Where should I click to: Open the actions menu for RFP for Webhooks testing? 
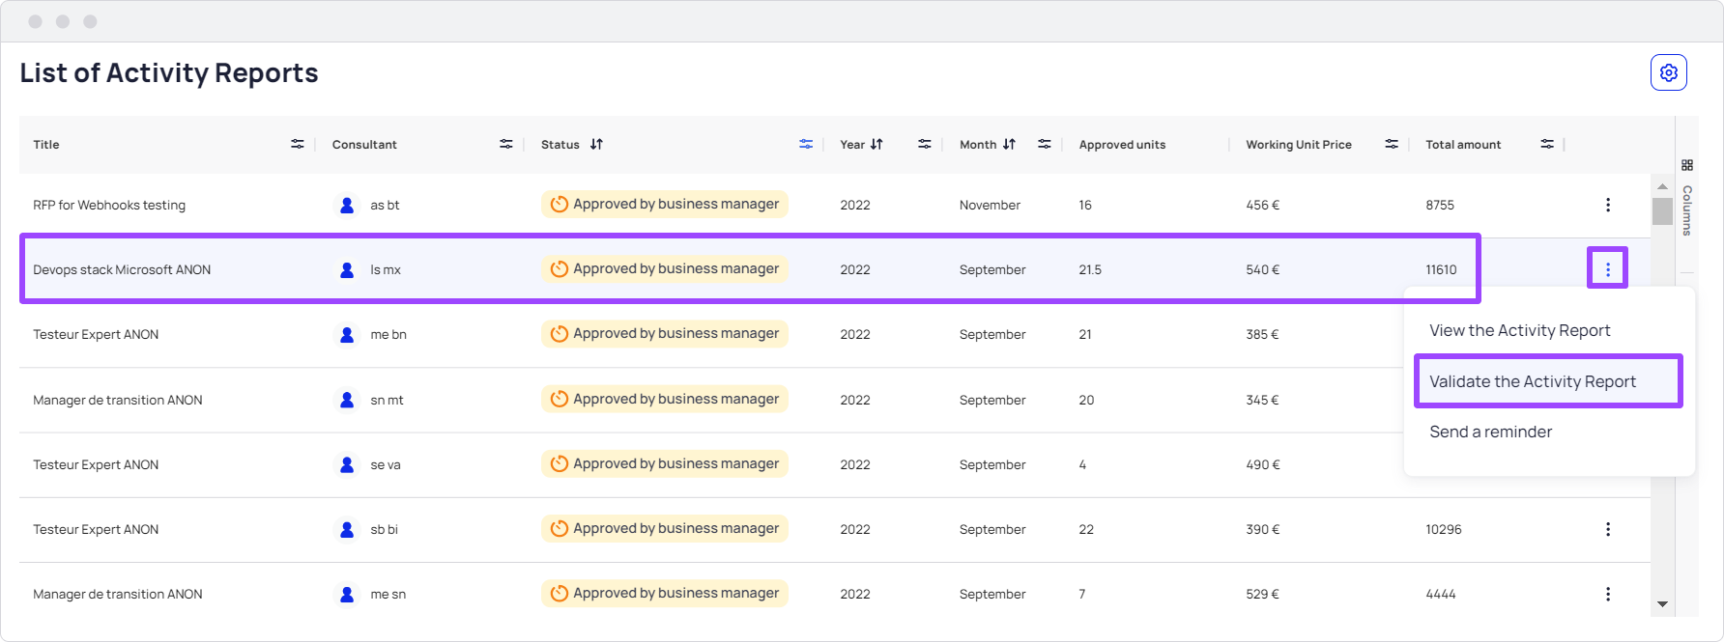pos(1608,205)
